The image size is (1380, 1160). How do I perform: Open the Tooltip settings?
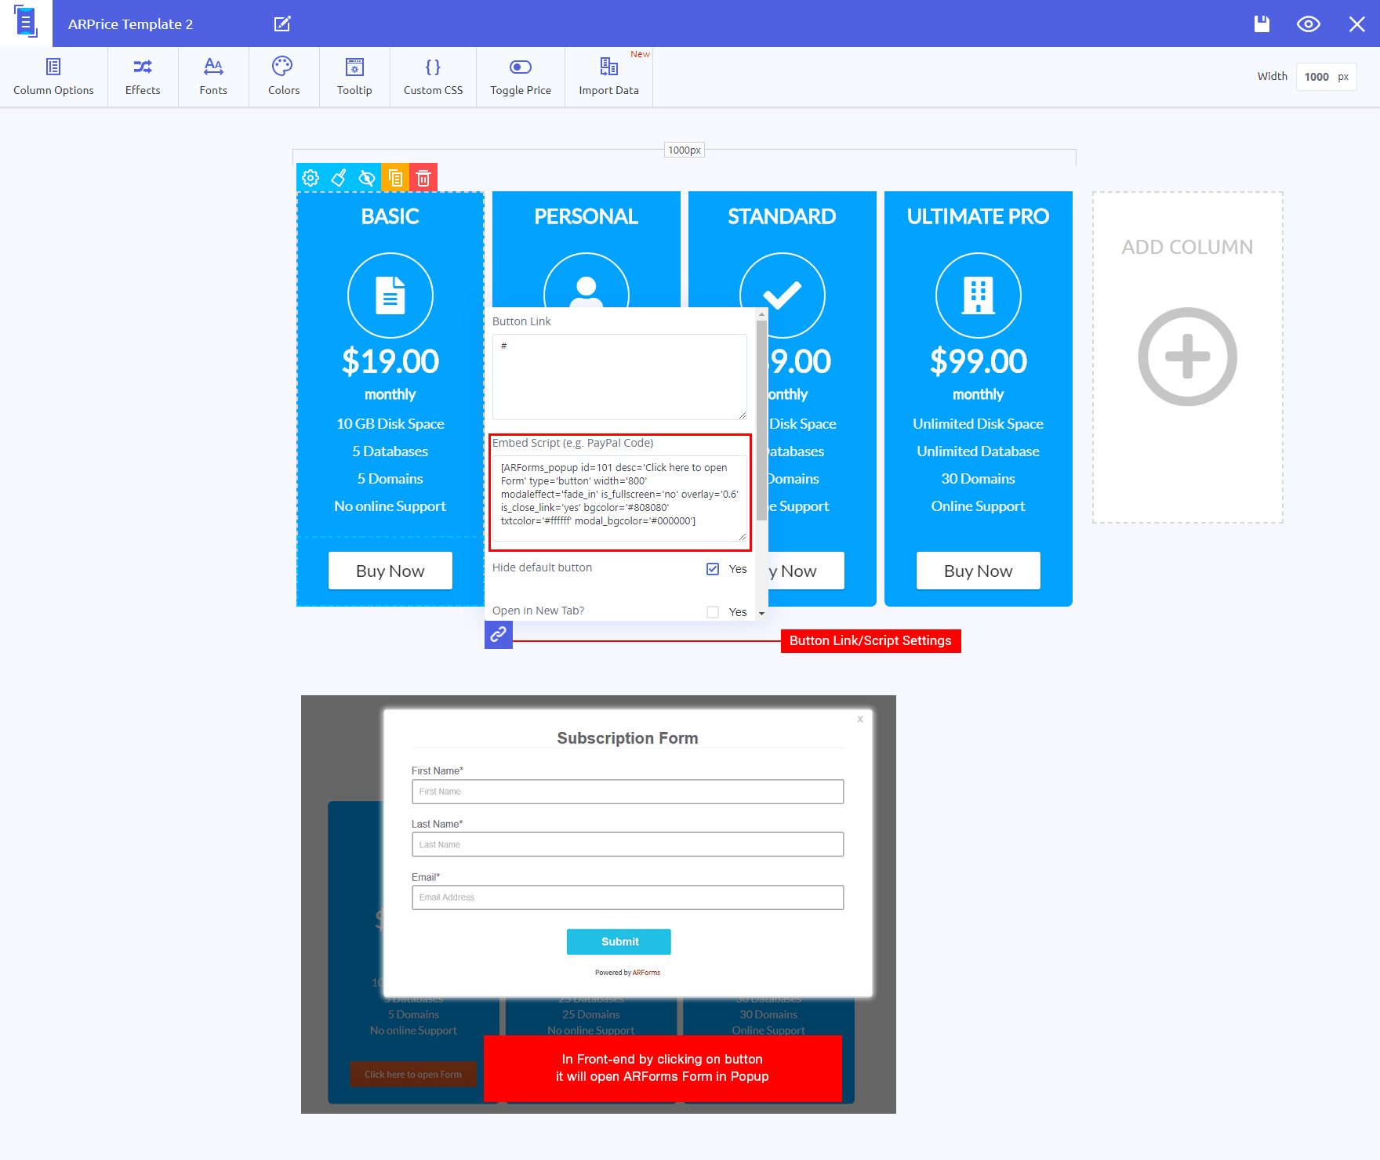pyautogui.click(x=354, y=77)
